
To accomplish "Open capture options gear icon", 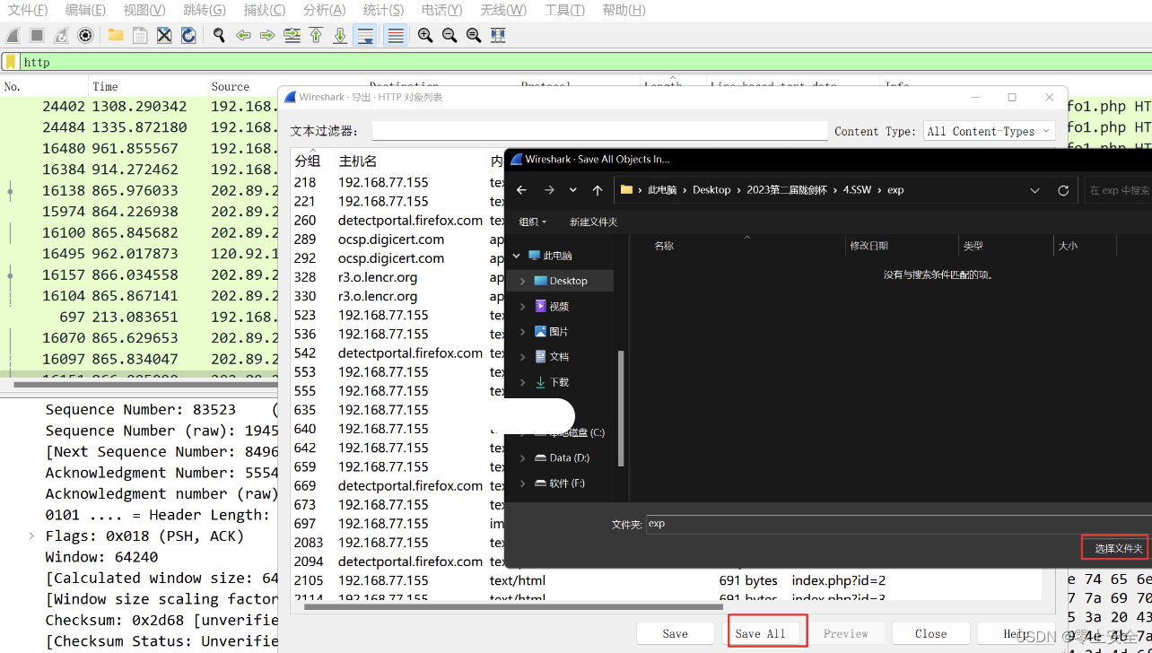I will (x=85, y=36).
